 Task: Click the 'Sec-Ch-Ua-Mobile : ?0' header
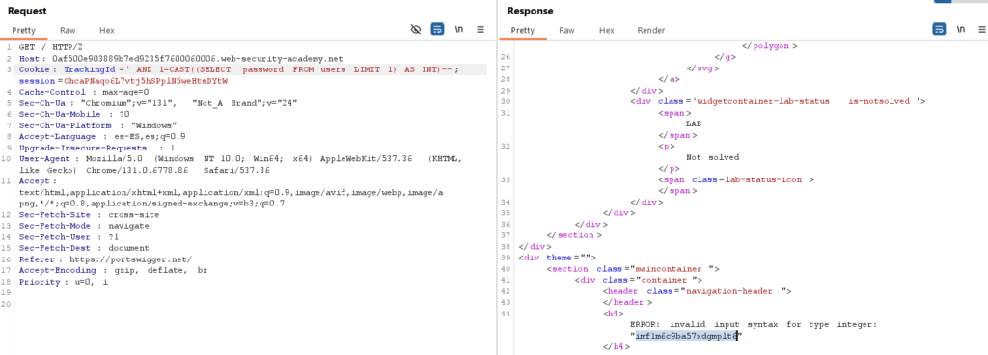74,115
